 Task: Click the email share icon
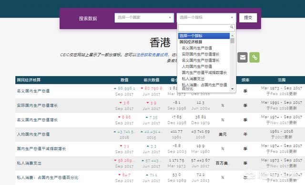click(243, 58)
